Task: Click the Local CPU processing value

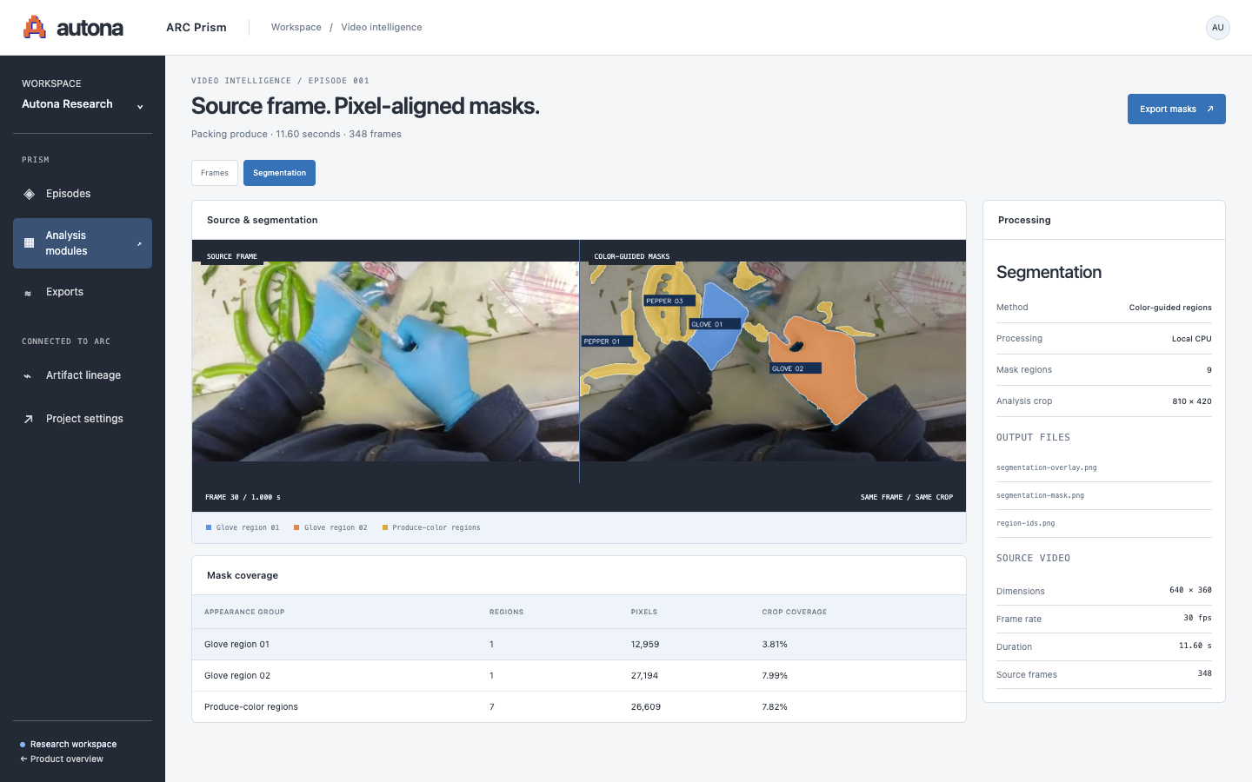Action: pos(1191,339)
